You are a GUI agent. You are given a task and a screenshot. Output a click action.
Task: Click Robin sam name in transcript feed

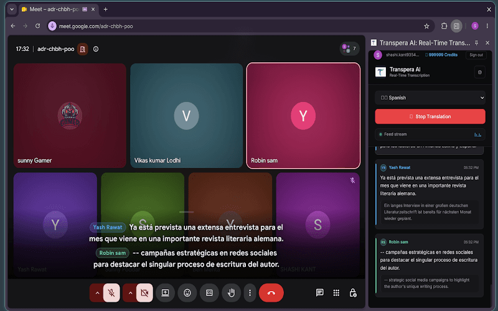[398, 242]
